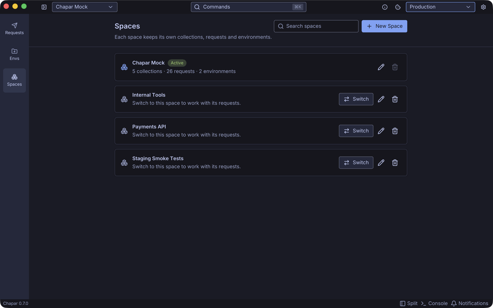
Task: Open the Production environment dropdown
Action: [440, 7]
